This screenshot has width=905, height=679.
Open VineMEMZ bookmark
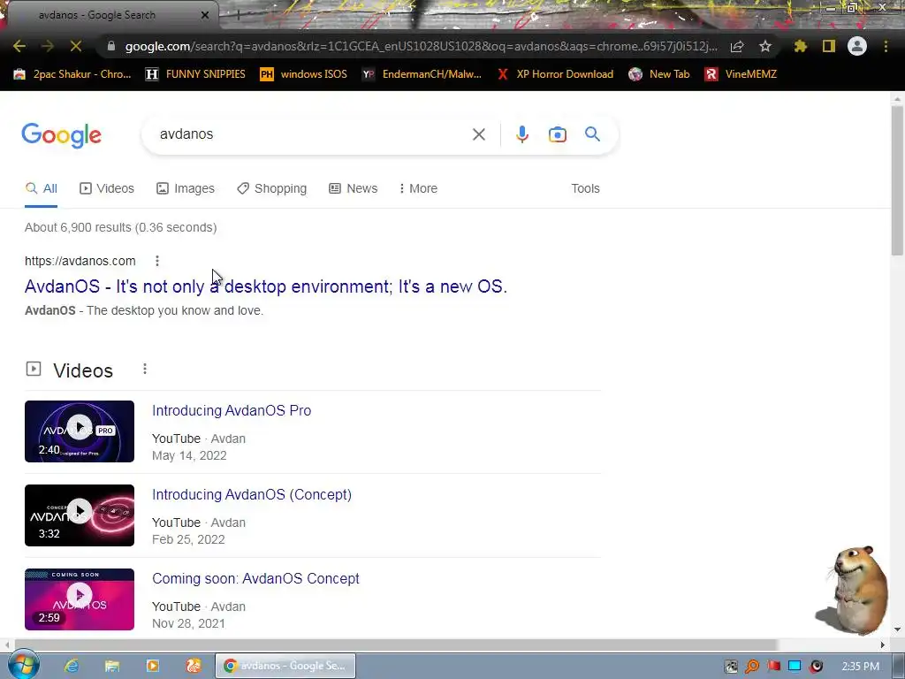(x=741, y=74)
